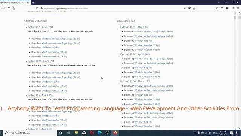Screen dimensions: 241x136
Task: Download 3.8.10 Windows installer (32-bit)
Action: tap(54, 86)
